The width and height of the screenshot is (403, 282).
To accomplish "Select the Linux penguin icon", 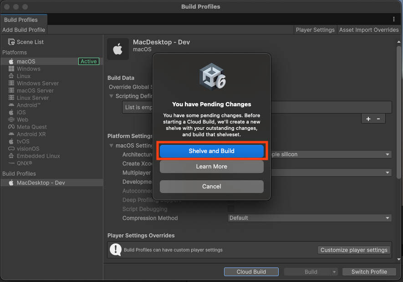I will click(11, 76).
